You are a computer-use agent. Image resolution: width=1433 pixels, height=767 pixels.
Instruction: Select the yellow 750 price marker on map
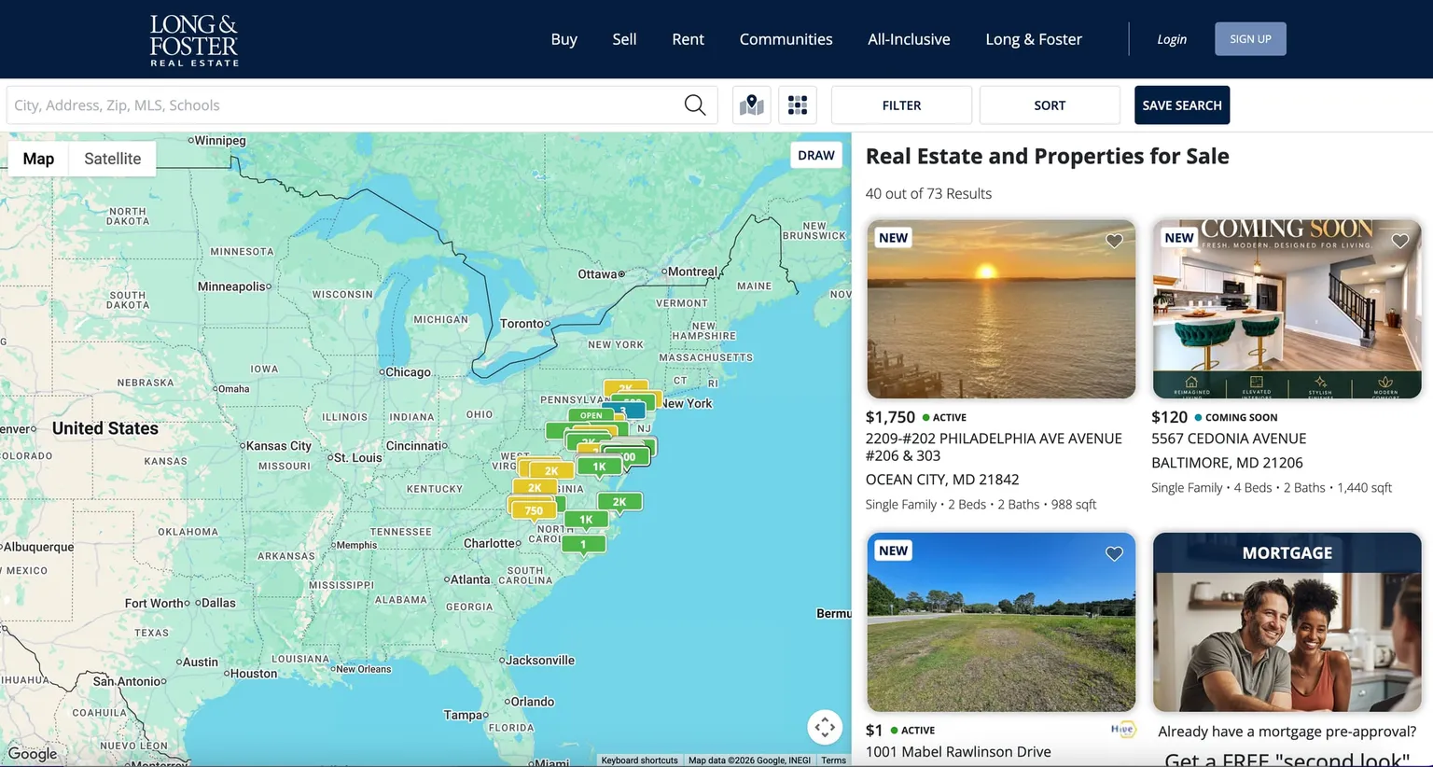tap(534, 510)
